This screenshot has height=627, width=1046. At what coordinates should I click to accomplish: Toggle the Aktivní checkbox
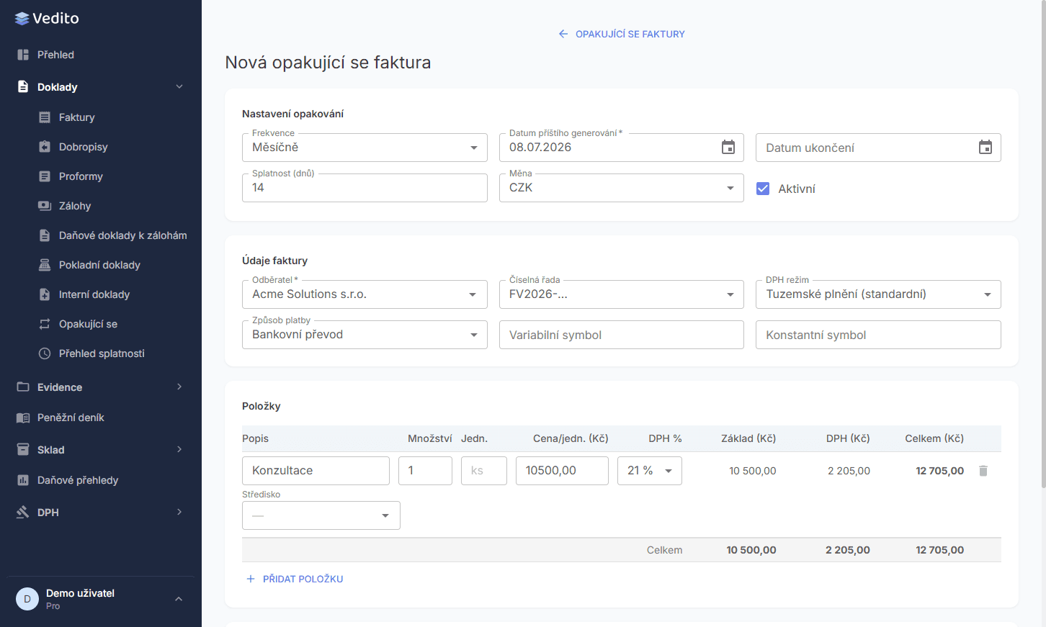pos(763,189)
